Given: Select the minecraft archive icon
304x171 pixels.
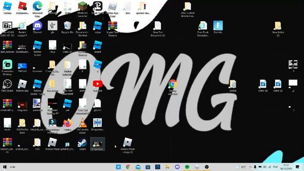Looking at the screenshot, I should pyautogui.click(x=8, y=105).
